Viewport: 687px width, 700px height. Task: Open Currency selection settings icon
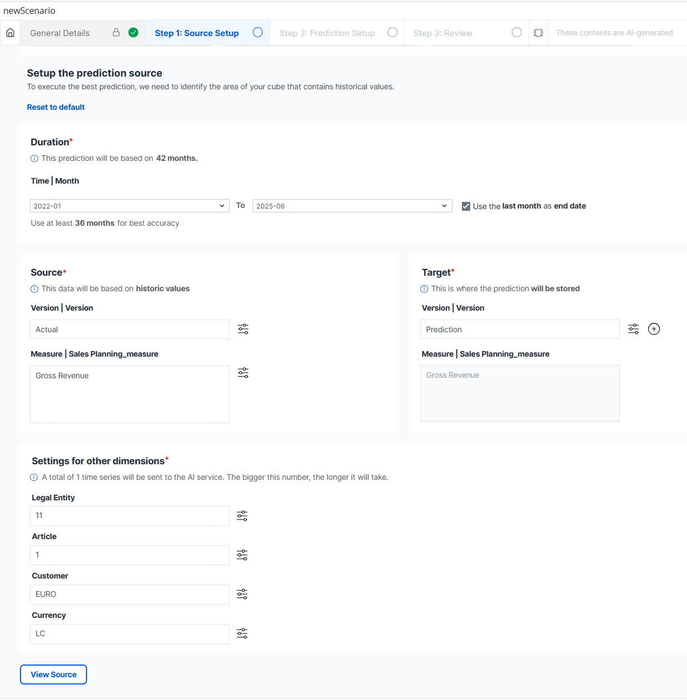point(242,634)
